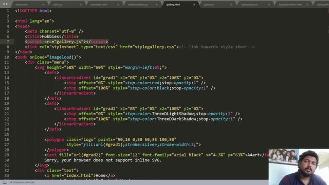Click the Hobbies title text

[x=50, y=36]
